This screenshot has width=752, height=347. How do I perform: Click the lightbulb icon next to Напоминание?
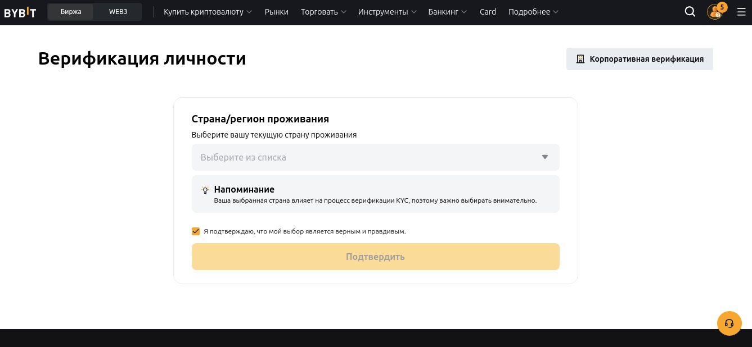point(205,190)
